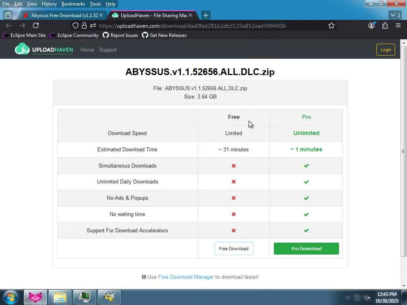The height and width of the screenshot is (305, 407).
Task: Click the '~ 1 minutes' cell
Action: [x=306, y=149]
